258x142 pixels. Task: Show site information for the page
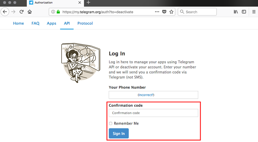[x=53, y=12]
